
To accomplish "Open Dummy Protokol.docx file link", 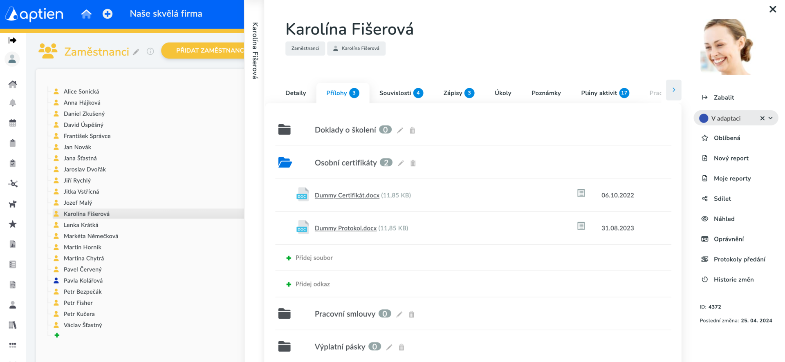I will tap(345, 228).
